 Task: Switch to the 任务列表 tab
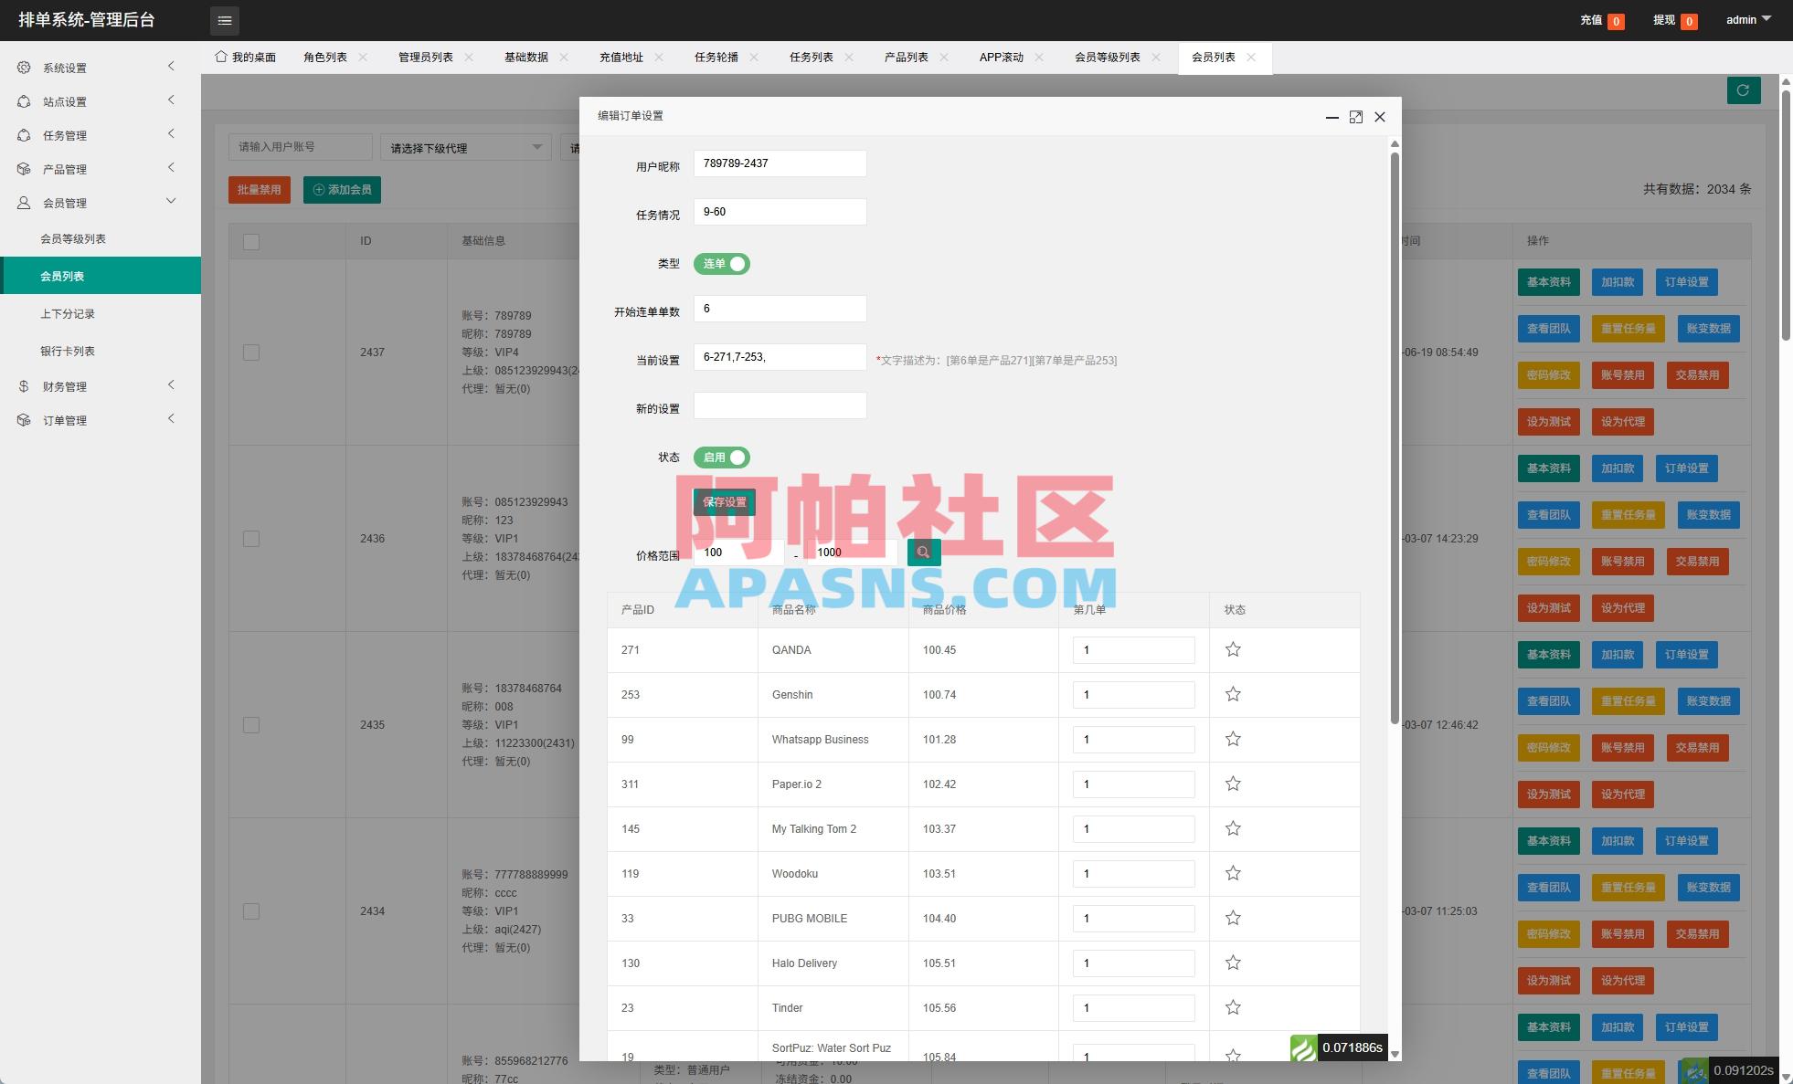(x=810, y=57)
